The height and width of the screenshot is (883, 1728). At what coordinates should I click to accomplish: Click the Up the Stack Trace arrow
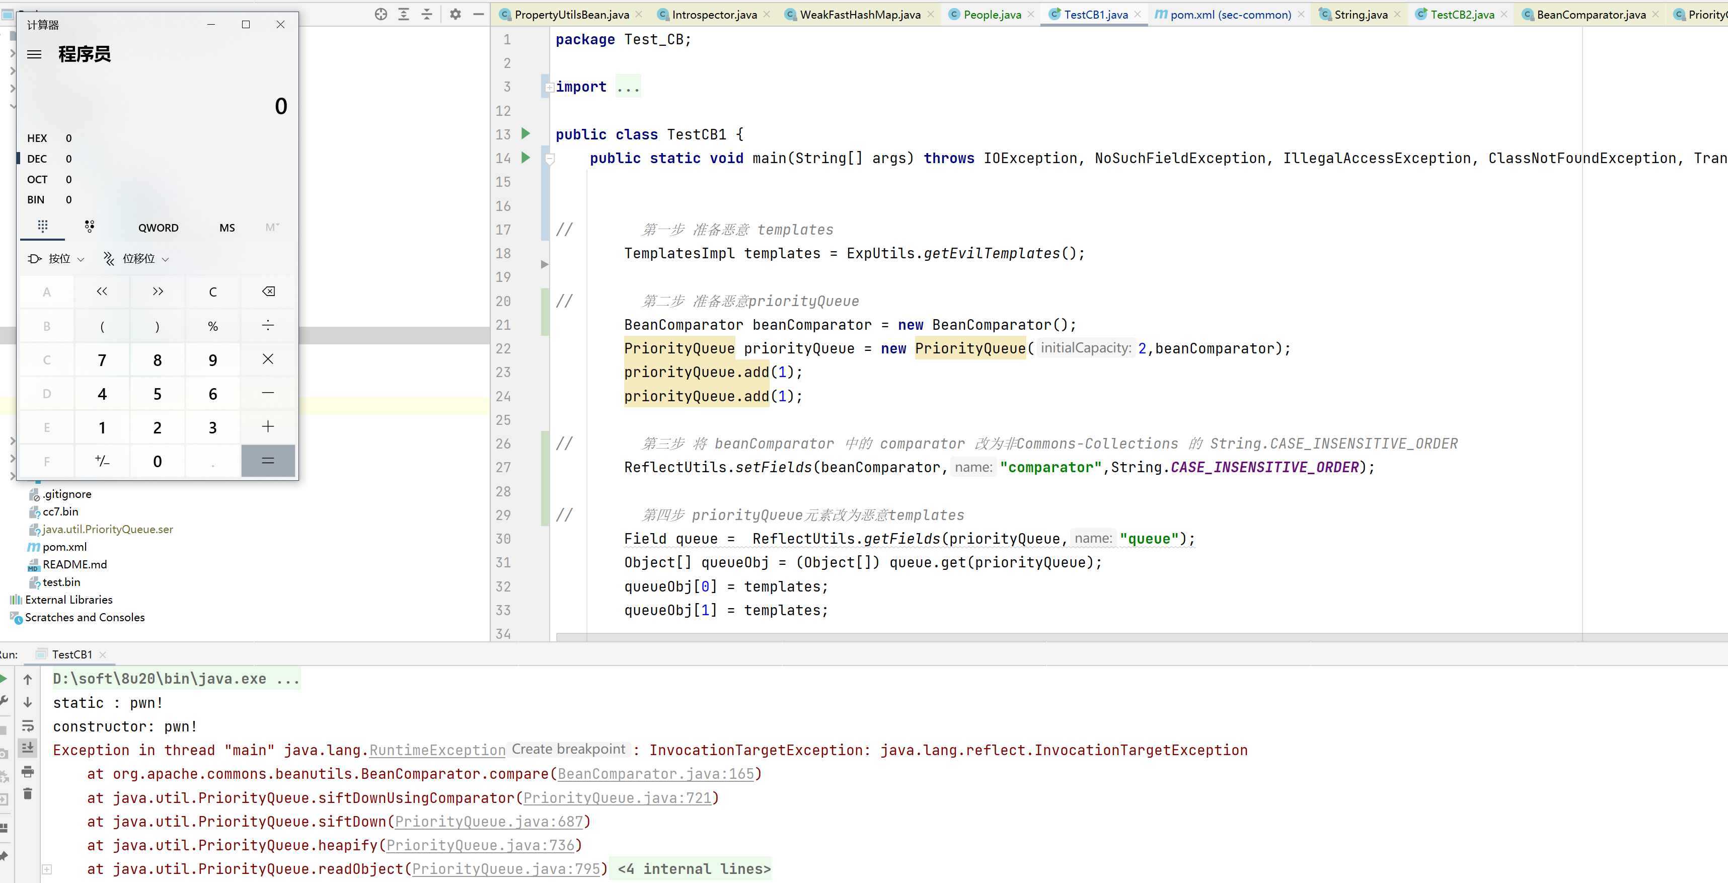[28, 679]
